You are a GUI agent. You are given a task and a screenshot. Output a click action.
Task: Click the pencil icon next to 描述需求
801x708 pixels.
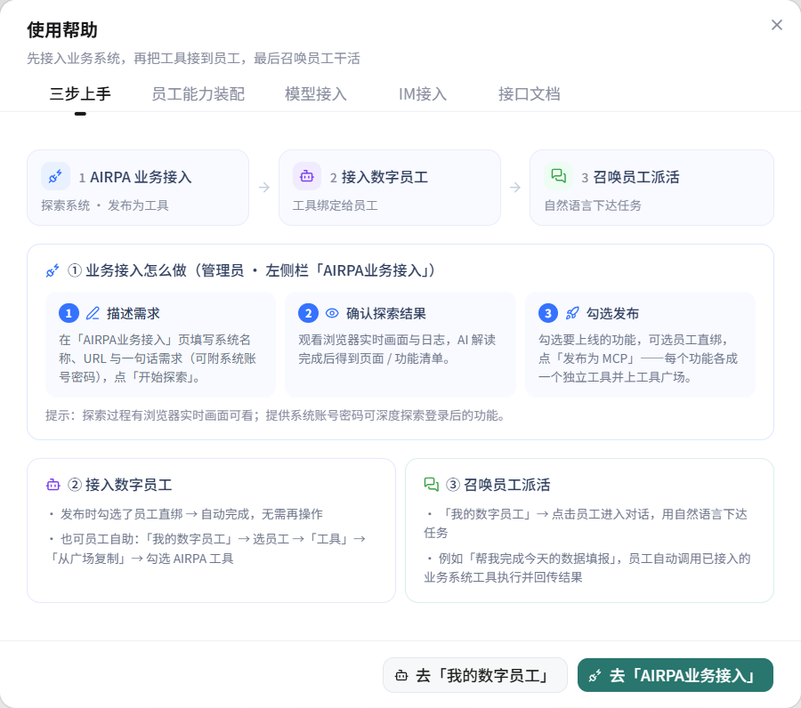tap(93, 313)
